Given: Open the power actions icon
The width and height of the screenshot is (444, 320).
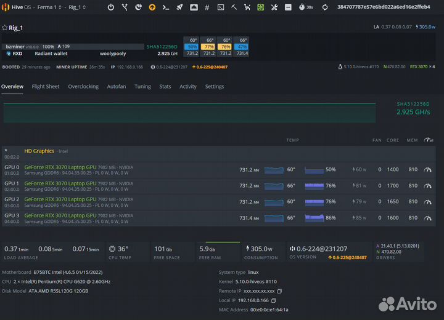Looking at the screenshot, I should pos(111,7).
